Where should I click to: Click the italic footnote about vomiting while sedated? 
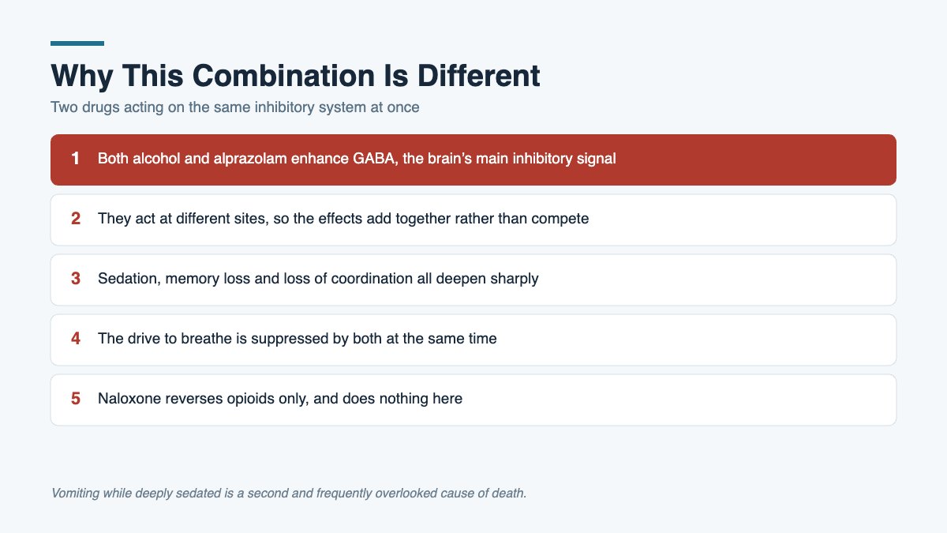click(x=289, y=494)
